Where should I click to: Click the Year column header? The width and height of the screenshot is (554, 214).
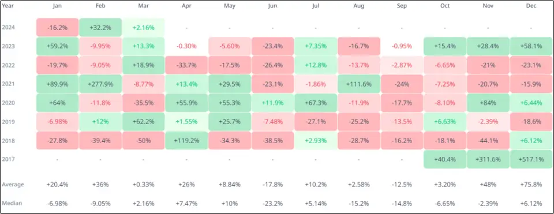7,6
